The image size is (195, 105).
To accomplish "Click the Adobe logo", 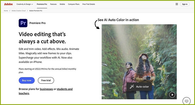I will coord(8,4).
